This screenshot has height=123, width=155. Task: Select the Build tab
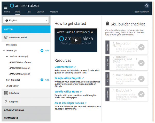pyautogui.click(x=18, y=12)
